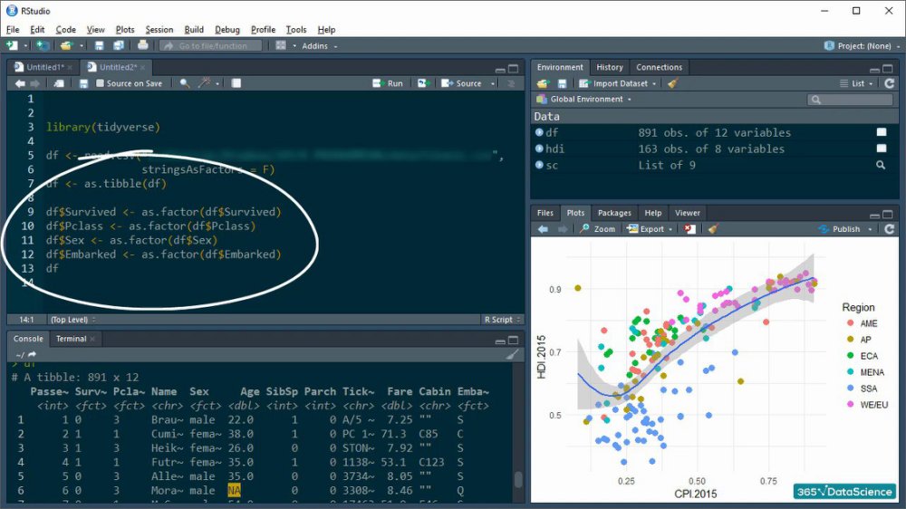The height and width of the screenshot is (509, 906).
Task: Open the R Script file type dropdown
Action: (502, 320)
